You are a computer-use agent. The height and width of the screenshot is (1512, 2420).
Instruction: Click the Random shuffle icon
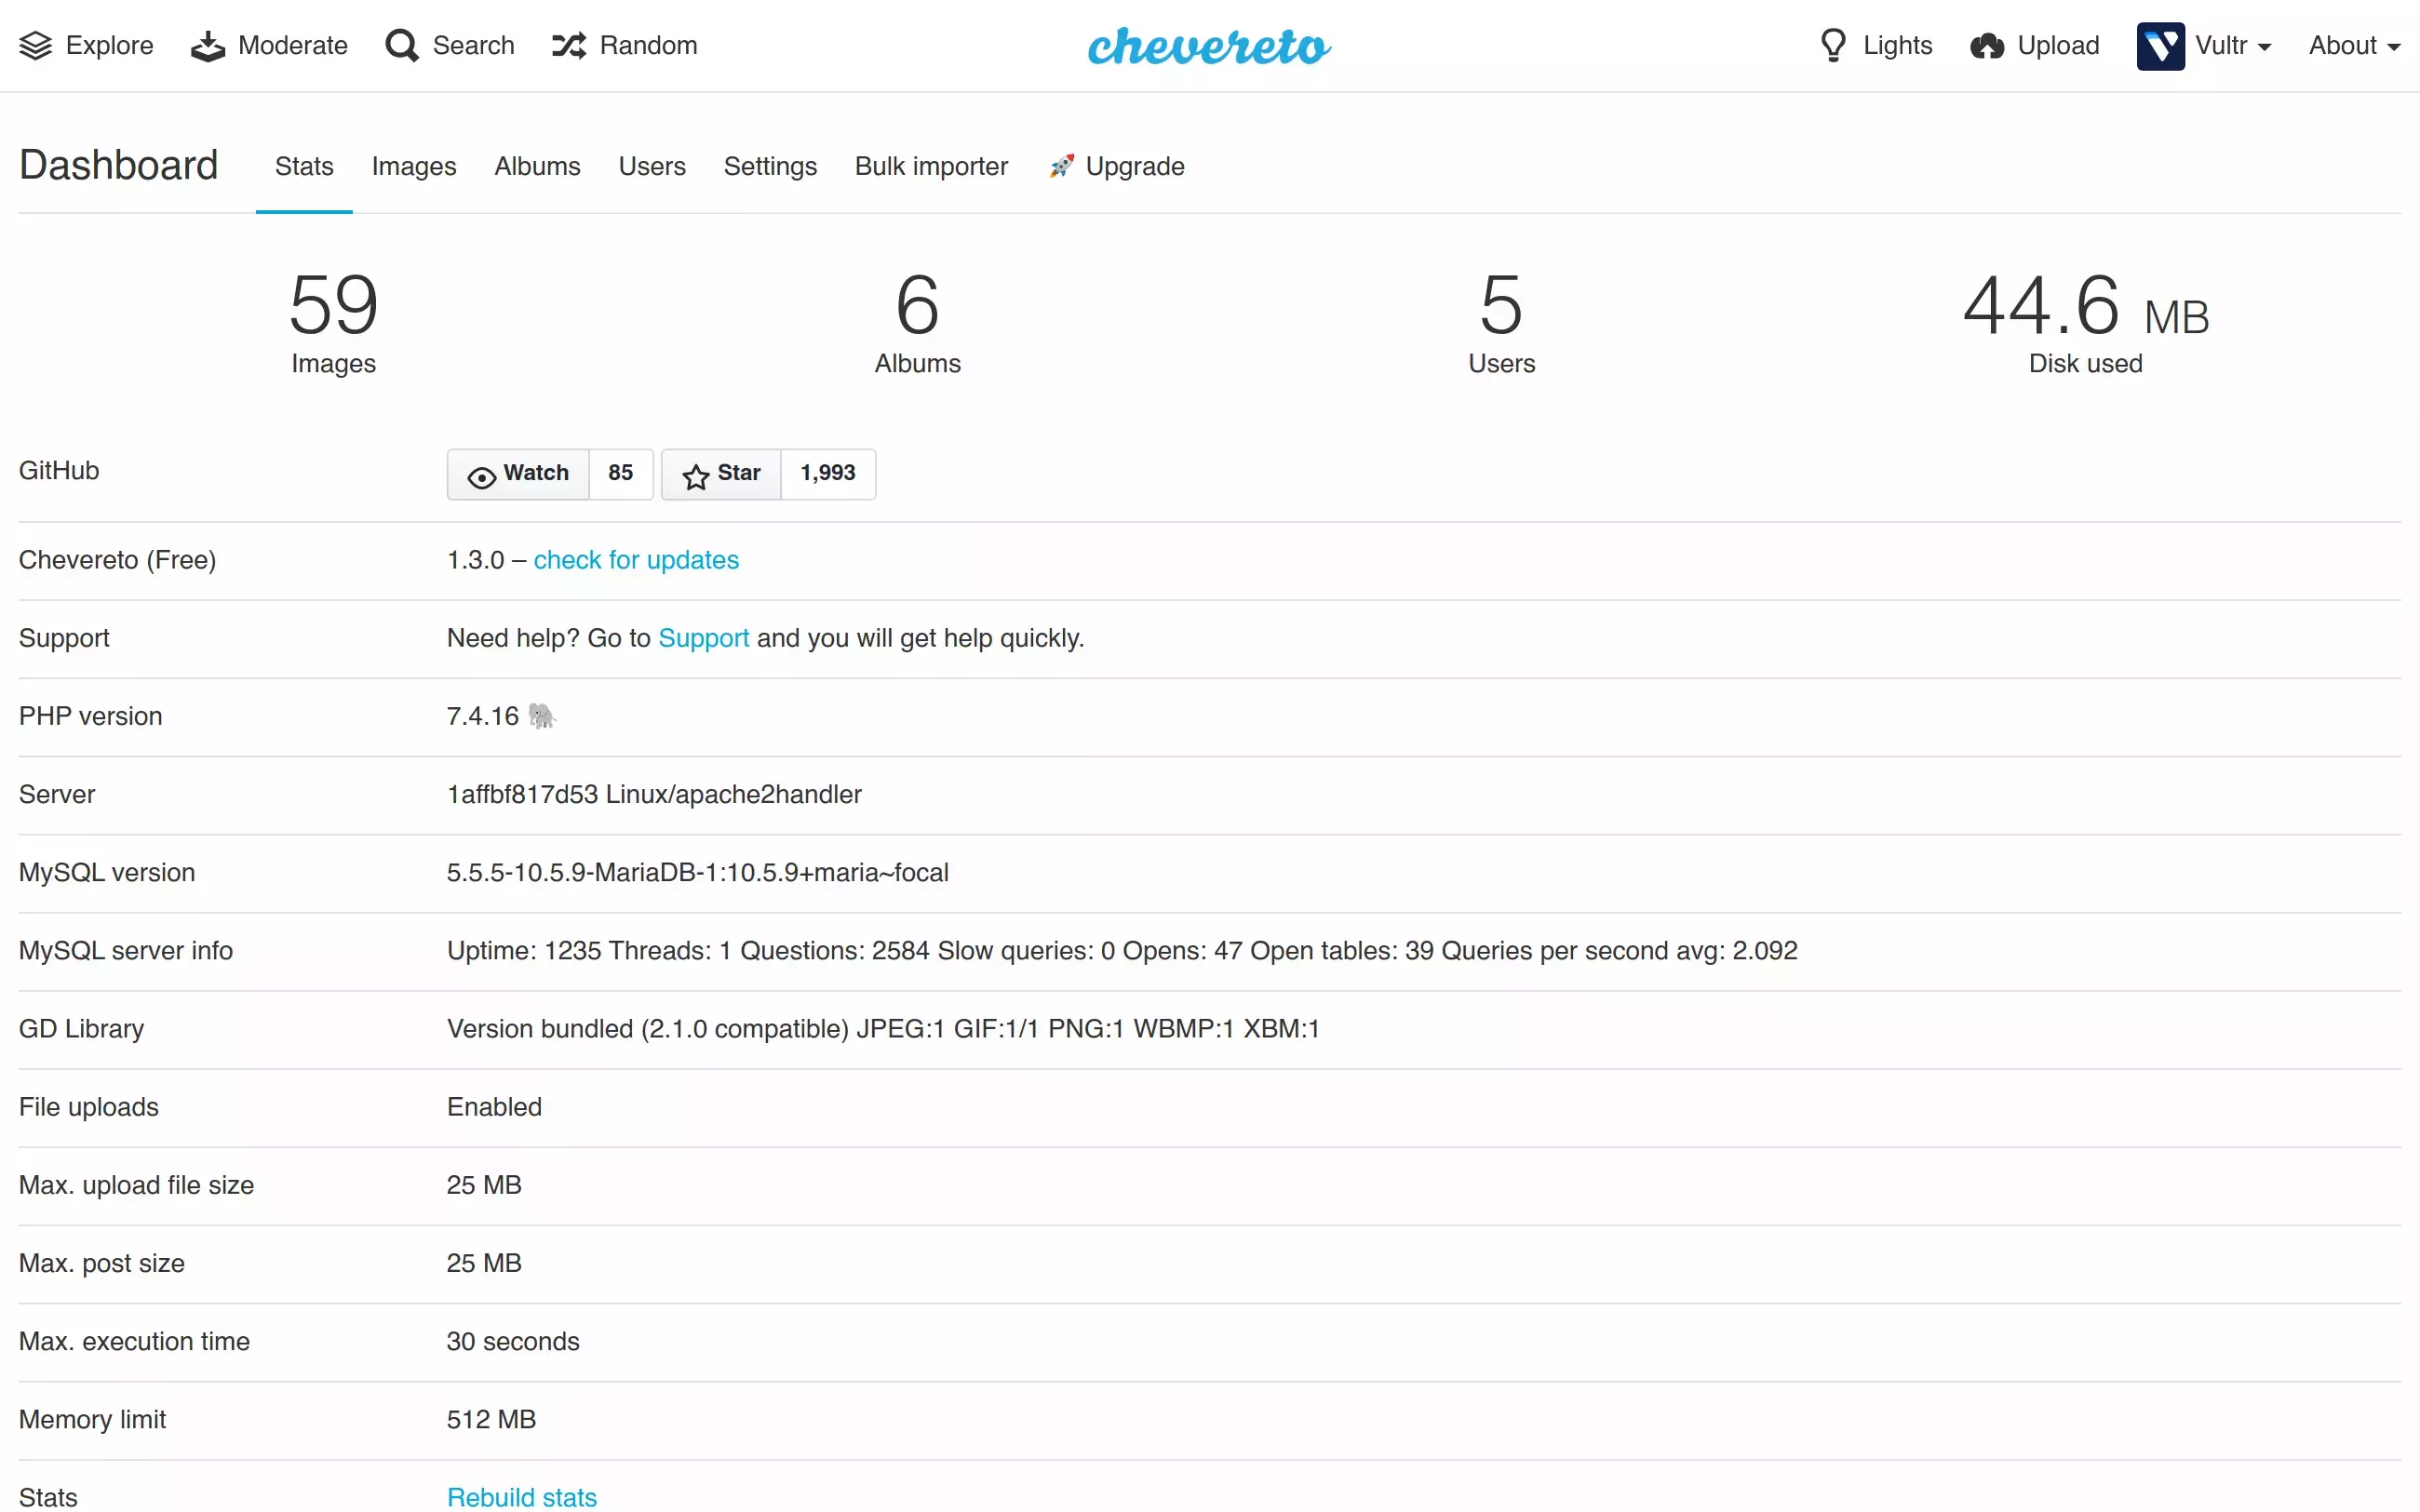569,46
